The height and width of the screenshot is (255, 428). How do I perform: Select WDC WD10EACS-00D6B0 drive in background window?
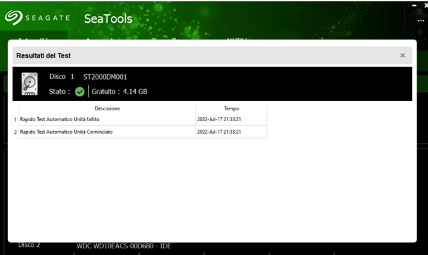tap(124, 246)
